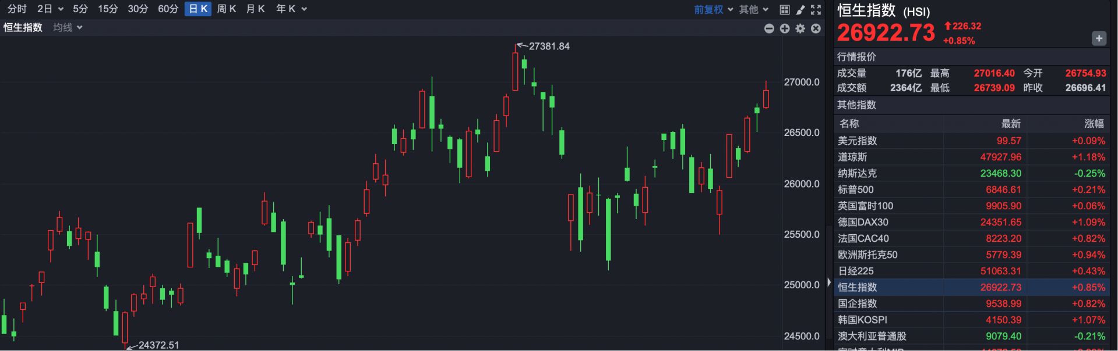Screen dimensions: 1118x351
Task: Collapse the right quote panel arrow
Action: (829, 282)
